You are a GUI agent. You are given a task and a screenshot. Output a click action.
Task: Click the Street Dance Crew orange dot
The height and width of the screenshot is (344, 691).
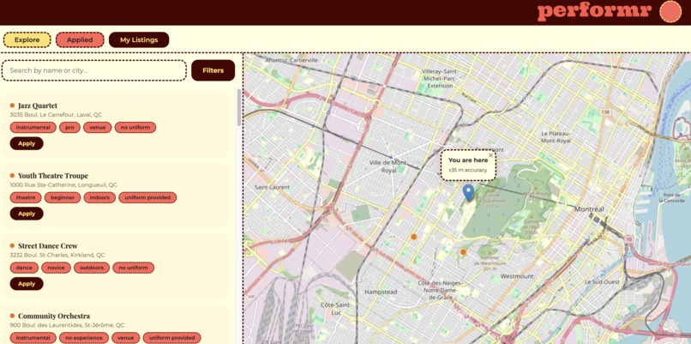click(12, 245)
